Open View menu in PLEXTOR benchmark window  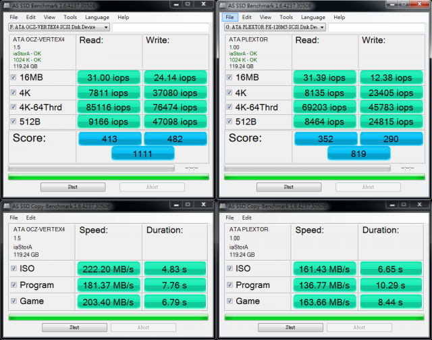[265, 17]
